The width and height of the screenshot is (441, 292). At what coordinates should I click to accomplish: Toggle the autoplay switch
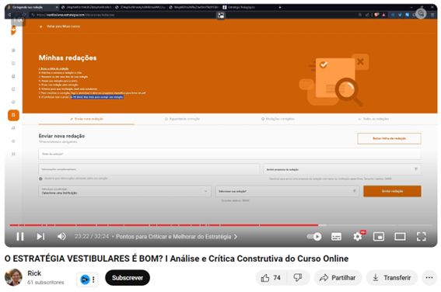click(x=314, y=237)
